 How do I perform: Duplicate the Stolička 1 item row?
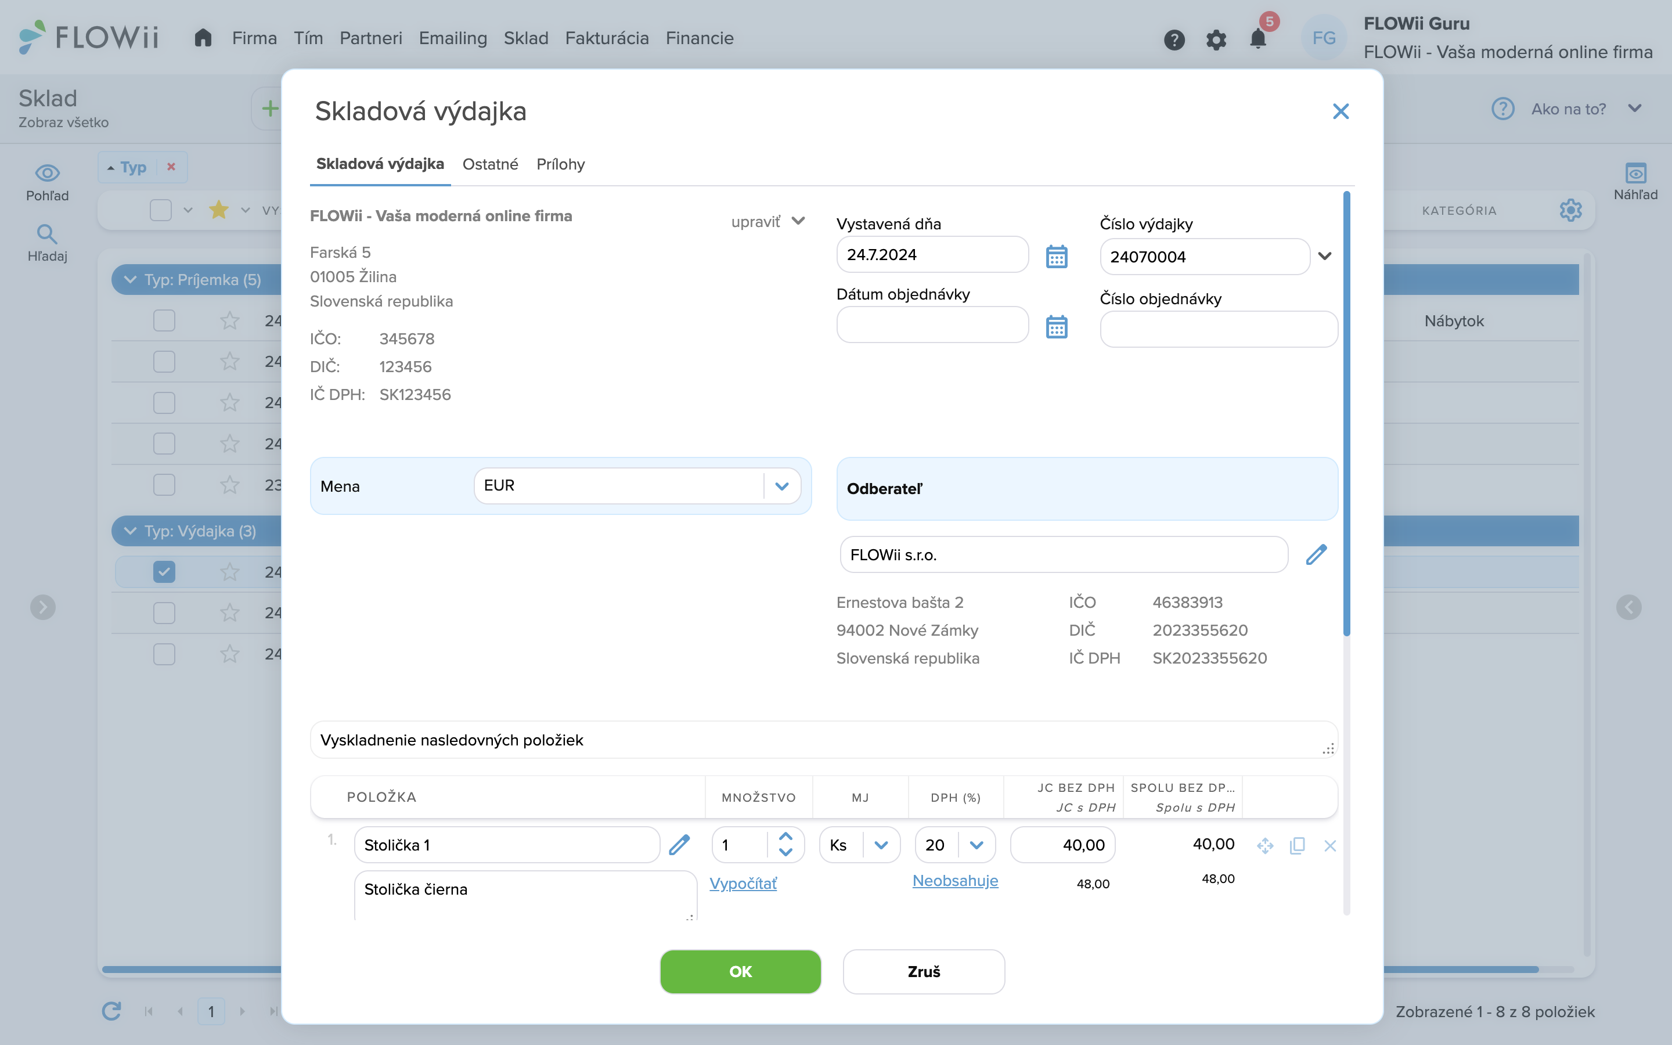[x=1297, y=845]
